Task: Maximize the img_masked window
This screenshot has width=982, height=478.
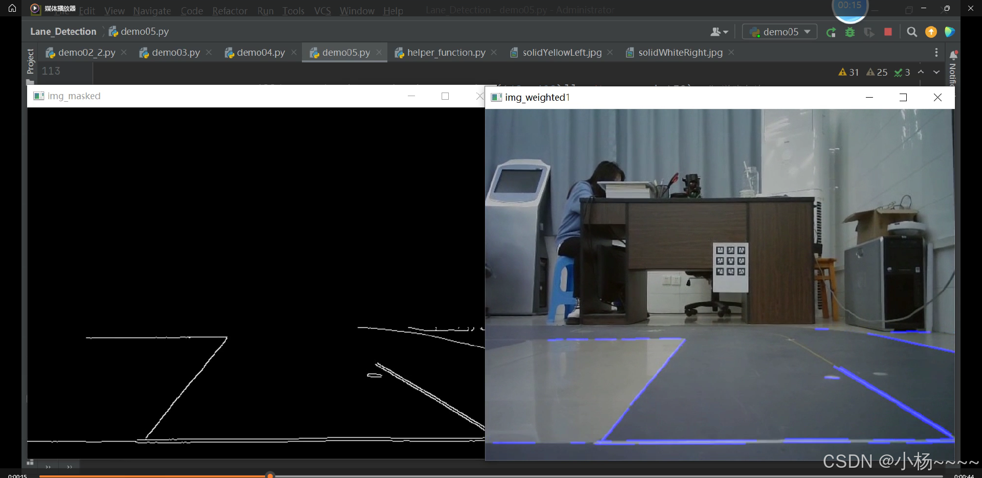Action: click(445, 96)
